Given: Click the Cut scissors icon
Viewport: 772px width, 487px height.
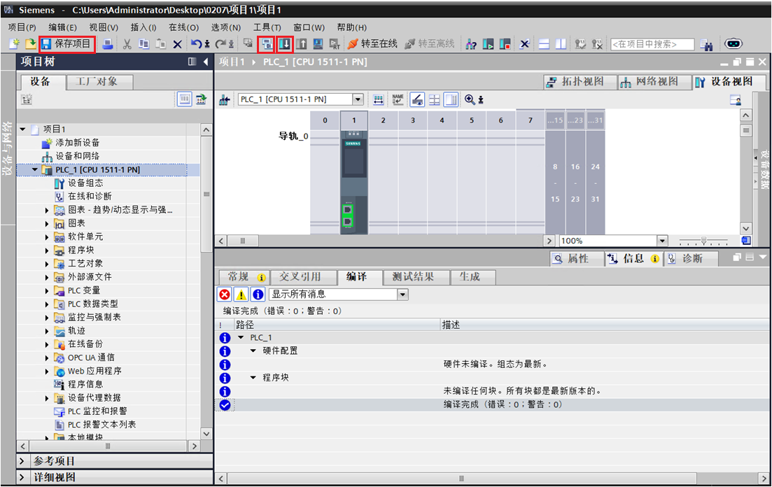Looking at the screenshot, I should click(127, 44).
